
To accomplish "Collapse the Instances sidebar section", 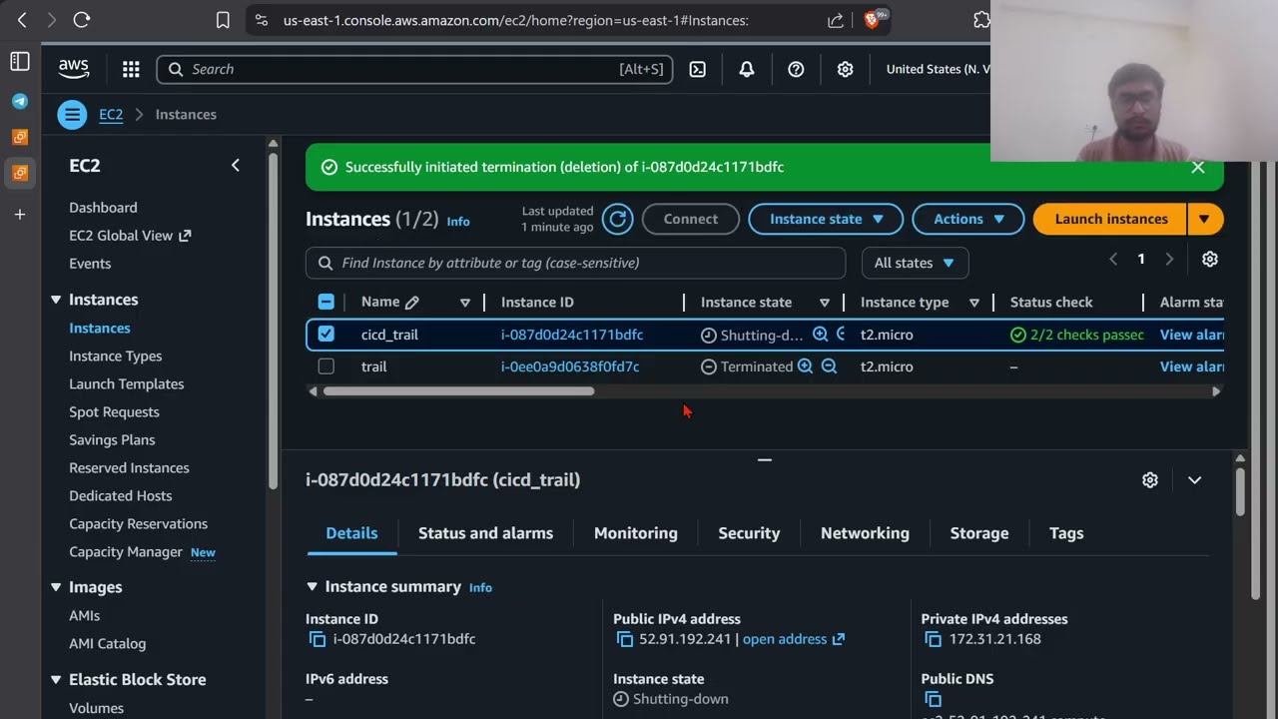I will (56, 300).
